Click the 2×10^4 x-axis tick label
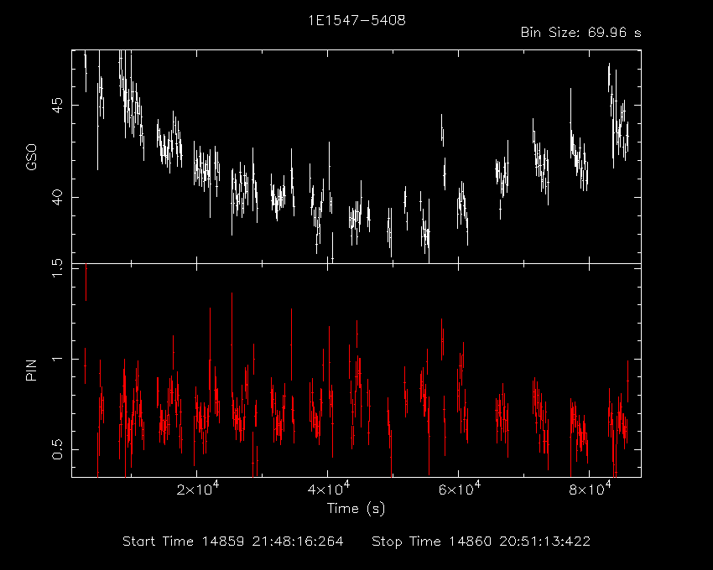Viewport: 713px width, 570px height. click(x=198, y=490)
